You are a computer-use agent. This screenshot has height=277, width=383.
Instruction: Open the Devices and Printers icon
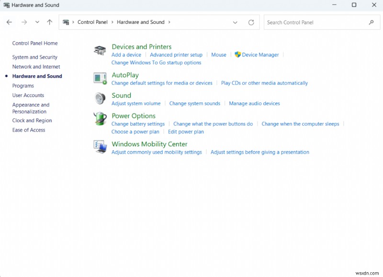pyautogui.click(x=100, y=51)
